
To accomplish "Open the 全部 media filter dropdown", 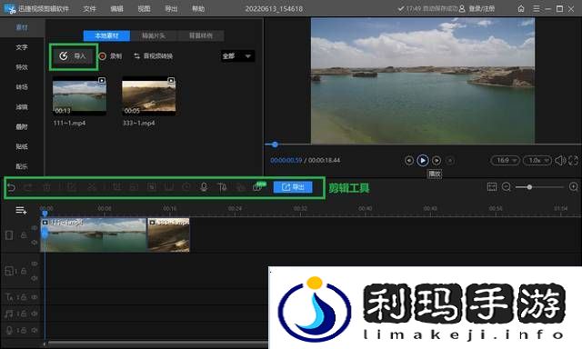I will pyautogui.click(x=237, y=56).
